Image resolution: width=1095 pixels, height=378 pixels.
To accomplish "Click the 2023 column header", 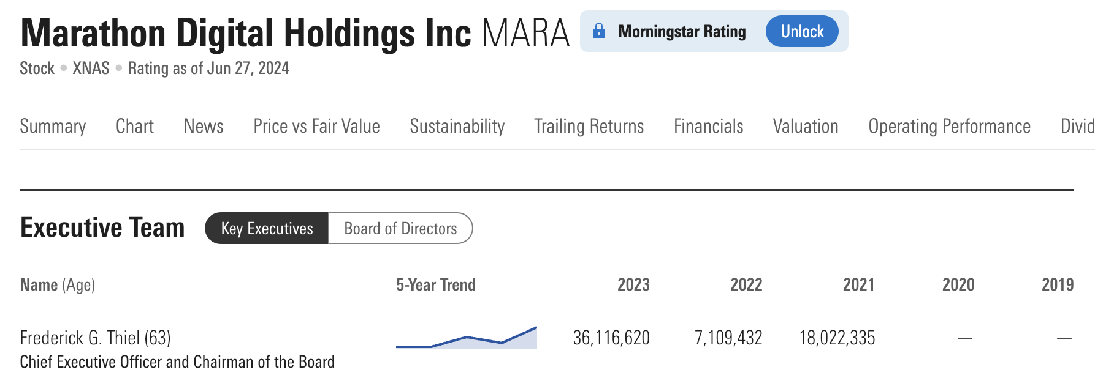I will coord(633,285).
